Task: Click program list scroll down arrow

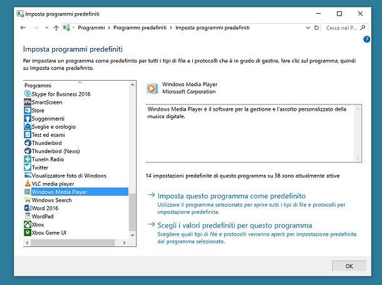Action: pos(132,235)
